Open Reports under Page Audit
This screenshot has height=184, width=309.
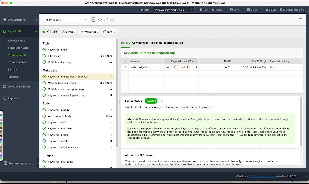tap(13, 77)
